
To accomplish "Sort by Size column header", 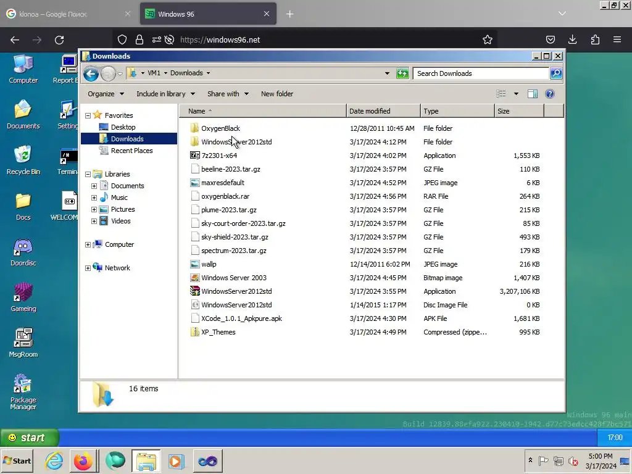I will tap(519, 111).
